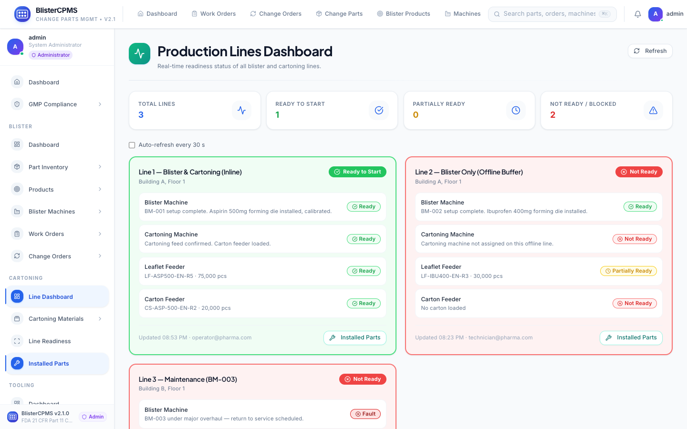Click the GMP Compliance shield icon
This screenshot has height=429, width=687.
17,104
